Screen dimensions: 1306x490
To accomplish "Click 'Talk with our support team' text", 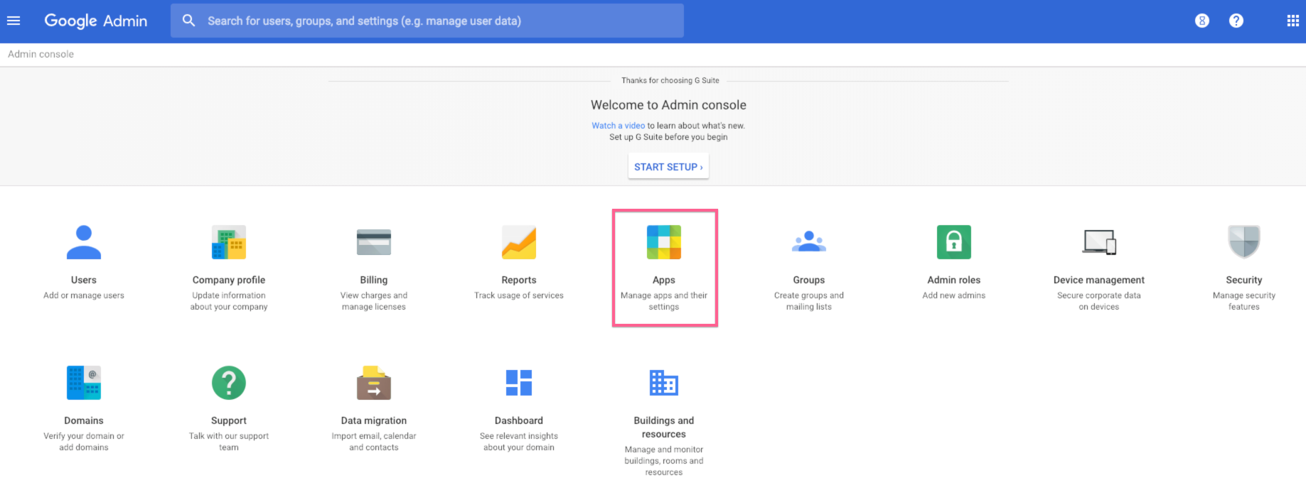I will pos(229,442).
